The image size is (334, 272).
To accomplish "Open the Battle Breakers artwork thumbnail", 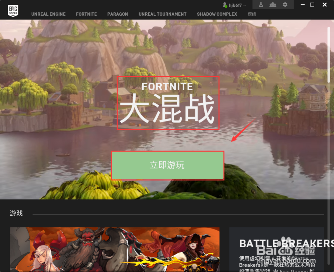I will click(x=115, y=249).
